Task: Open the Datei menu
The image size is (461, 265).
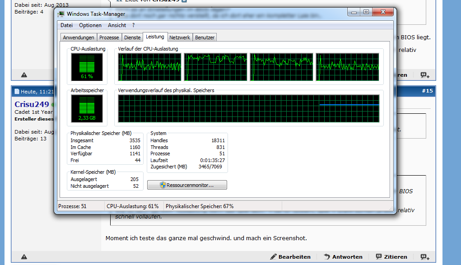Action: point(66,25)
